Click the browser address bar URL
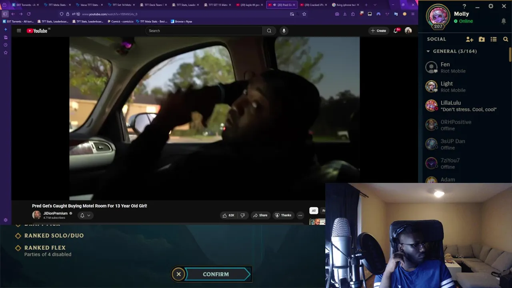This screenshot has height=288, width=512. tap(110, 14)
